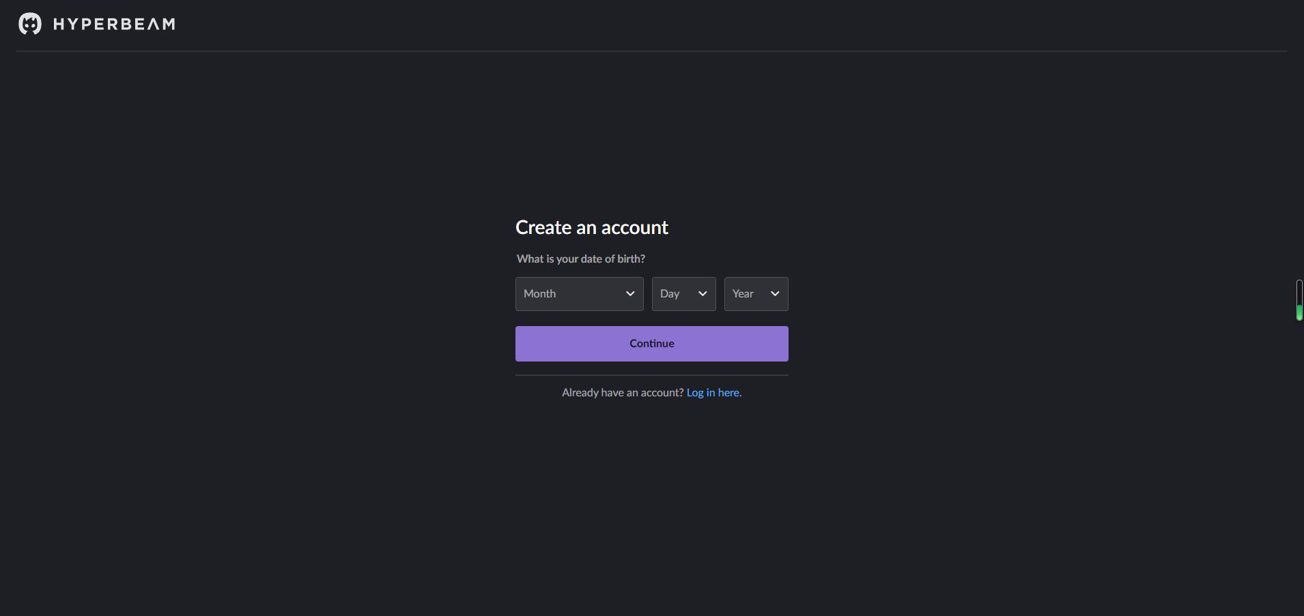Click the "Month" placeholder text
1304x616 pixels.
click(x=539, y=294)
